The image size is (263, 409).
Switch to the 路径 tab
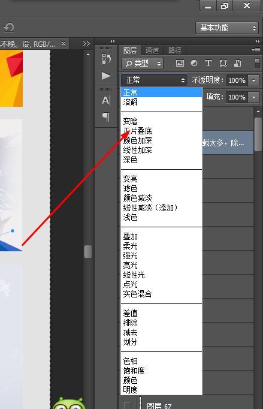tap(175, 50)
